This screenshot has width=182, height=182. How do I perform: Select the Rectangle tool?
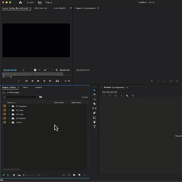coord(94,118)
